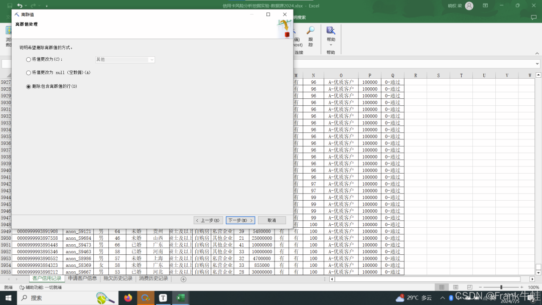
Task: Open Firefox from the taskbar
Action: coord(128,298)
